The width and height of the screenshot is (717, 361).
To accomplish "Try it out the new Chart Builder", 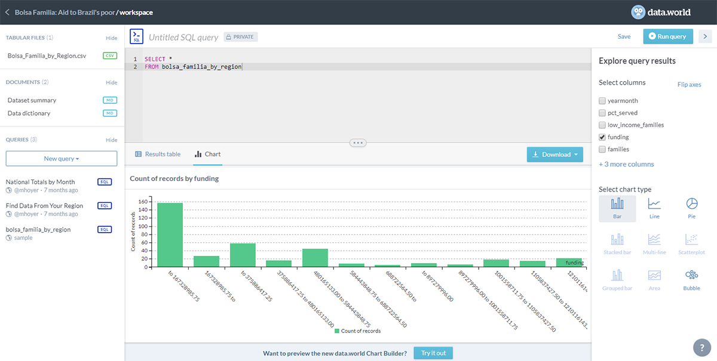I will coord(433,353).
